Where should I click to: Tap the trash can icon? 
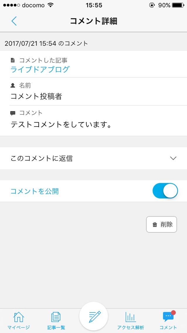(155, 225)
